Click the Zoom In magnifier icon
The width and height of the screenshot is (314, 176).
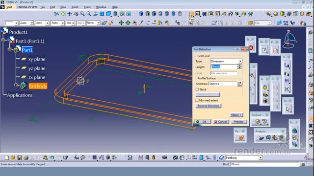click(x=82, y=14)
